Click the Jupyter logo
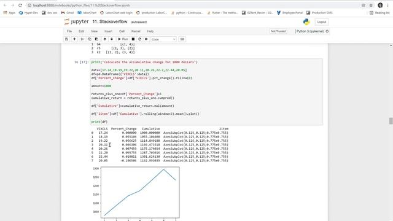This screenshot has width=393, height=221. click(x=76, y=22)
